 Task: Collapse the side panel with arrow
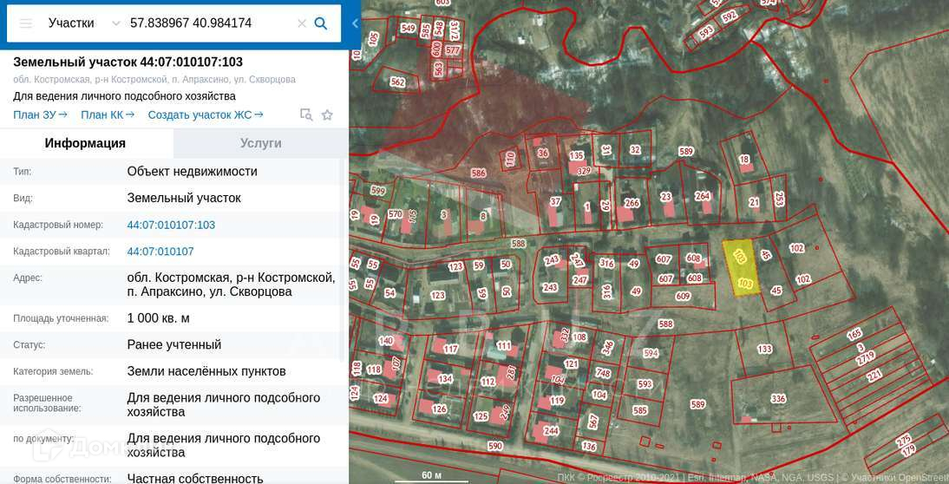[356, 23]
